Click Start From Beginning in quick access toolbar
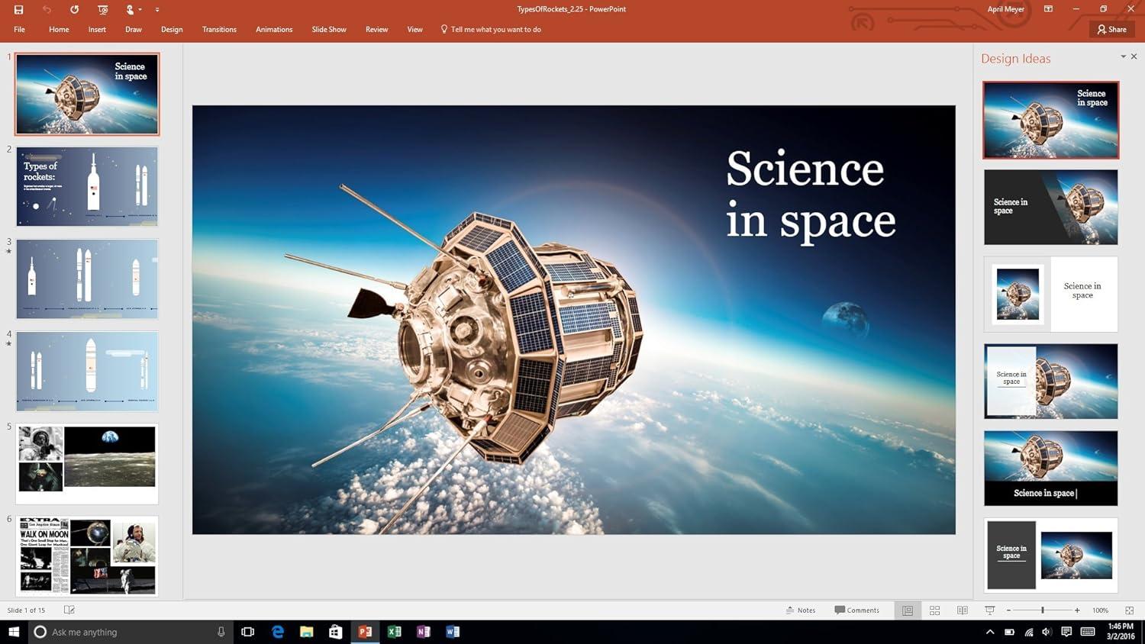 (x=102, y=9)
